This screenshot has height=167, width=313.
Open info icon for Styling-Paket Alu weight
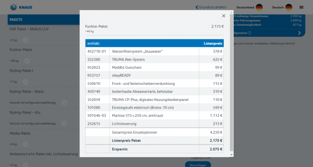[64, 123]
